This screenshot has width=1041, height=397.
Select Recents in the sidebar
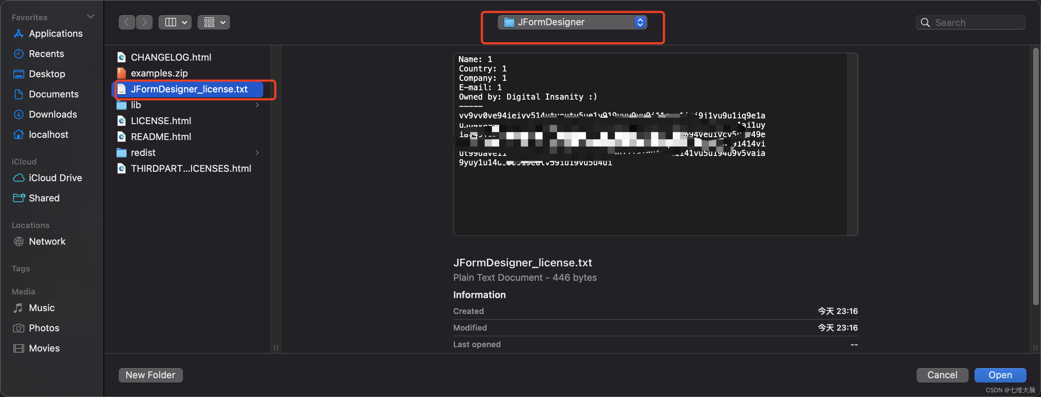point(38,54)
